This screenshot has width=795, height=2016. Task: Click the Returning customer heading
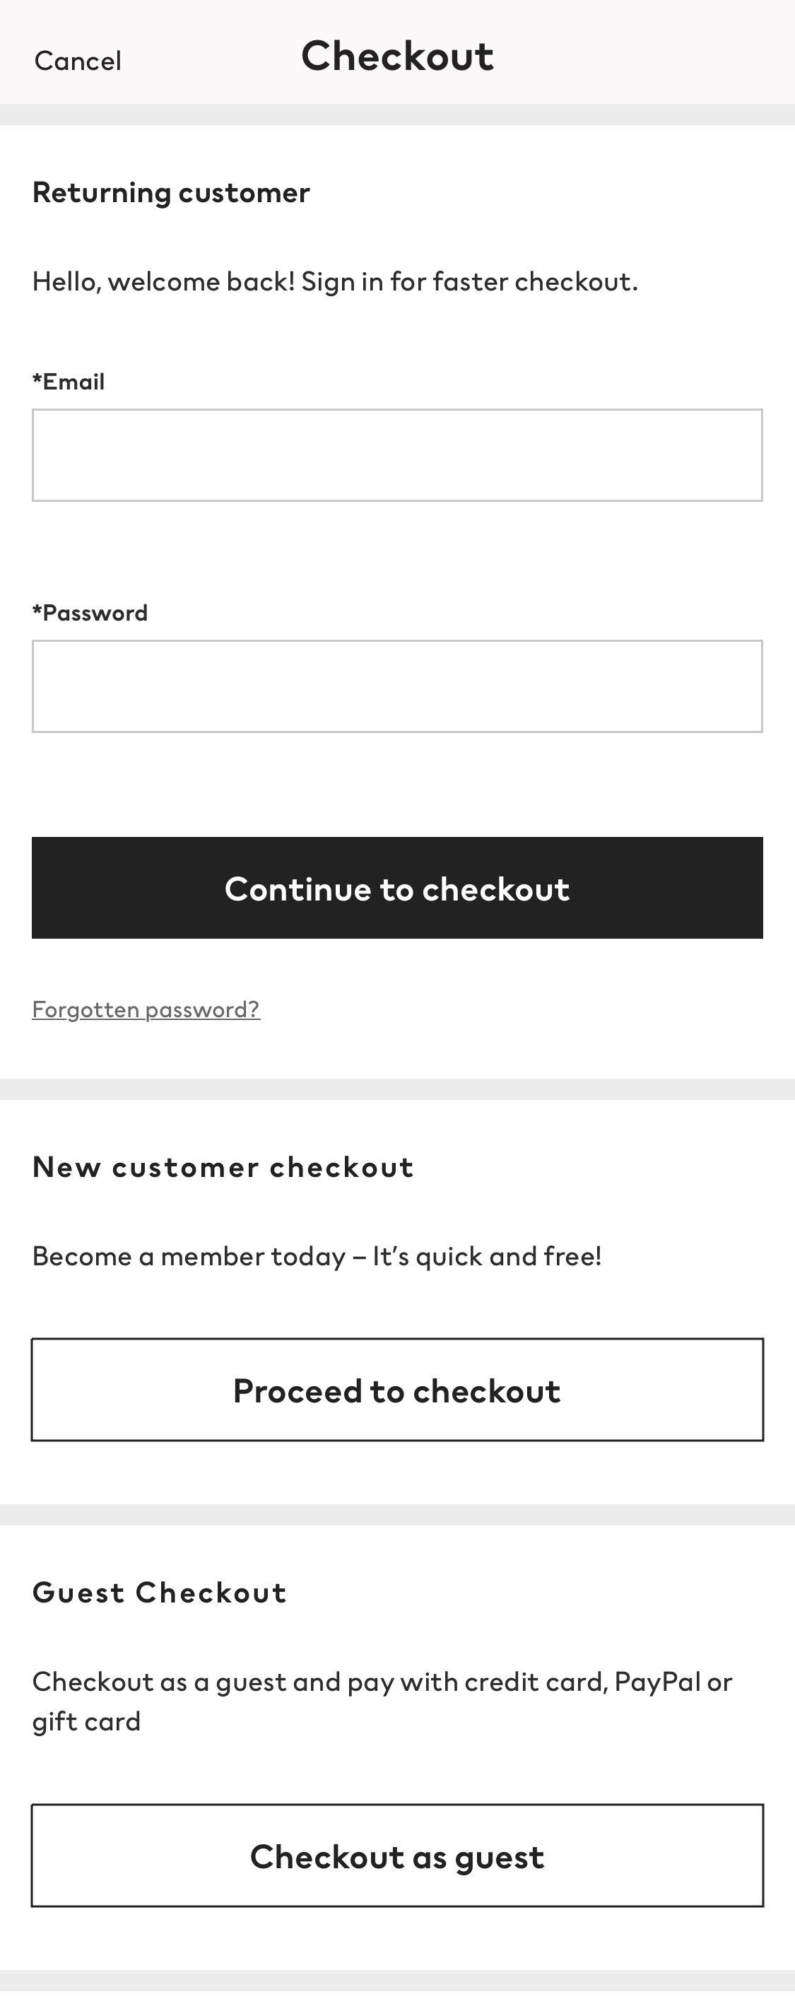tap(170, 192)
